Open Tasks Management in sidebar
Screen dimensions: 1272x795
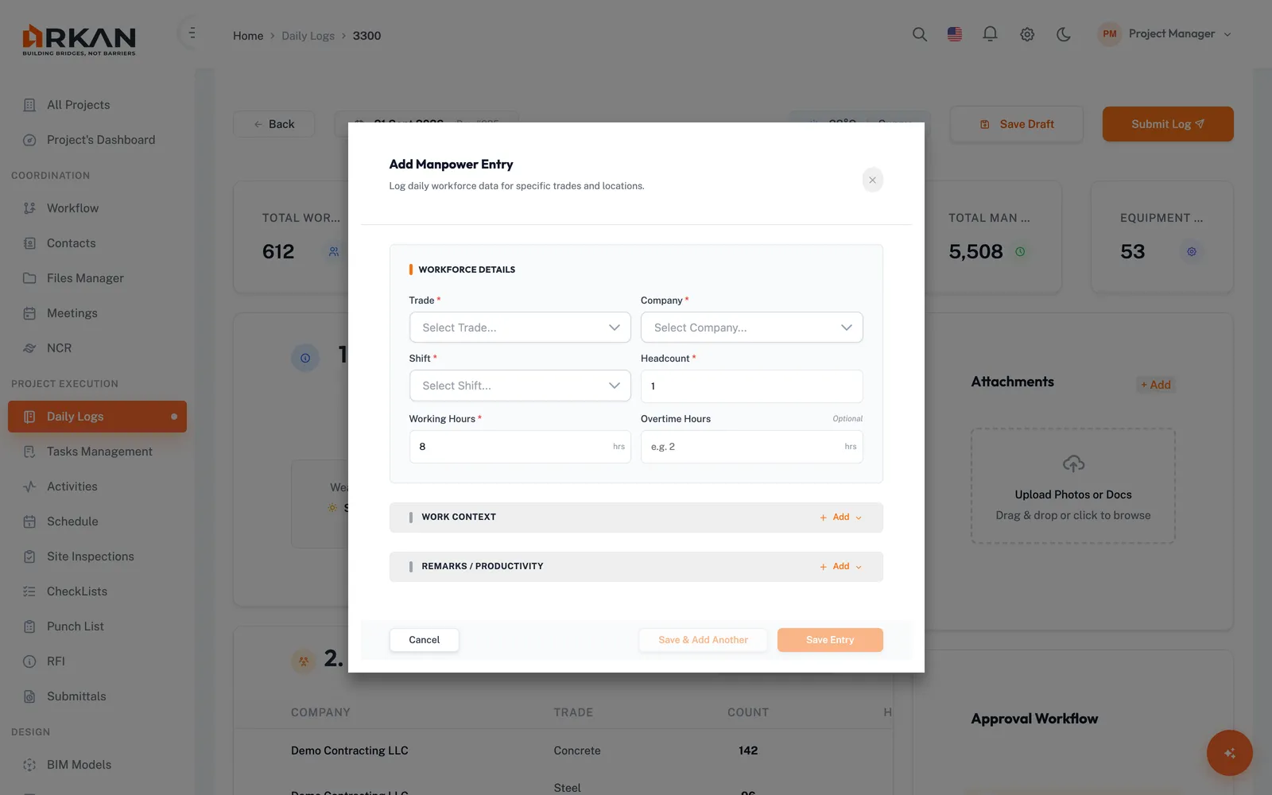click(97, 452)
